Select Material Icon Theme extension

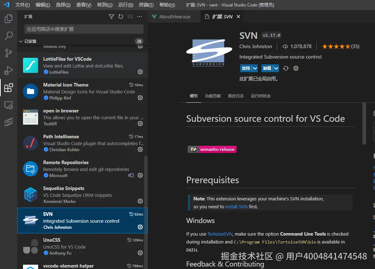(82, 91)
